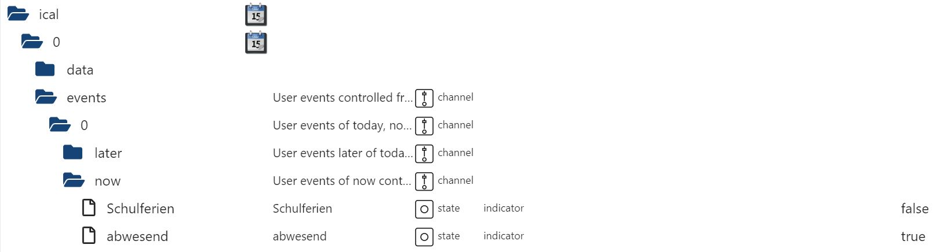Click the calendar icon in the ical row

click(x=256, y=14)
